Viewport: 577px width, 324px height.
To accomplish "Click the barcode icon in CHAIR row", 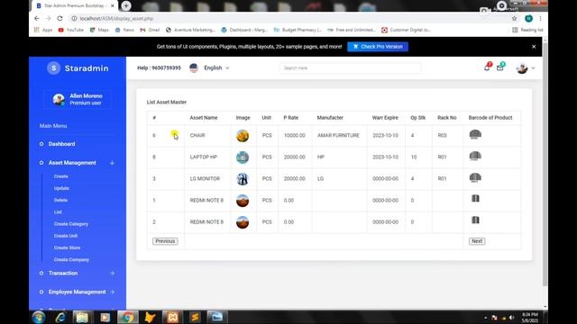I will click(x=475, y=134).
